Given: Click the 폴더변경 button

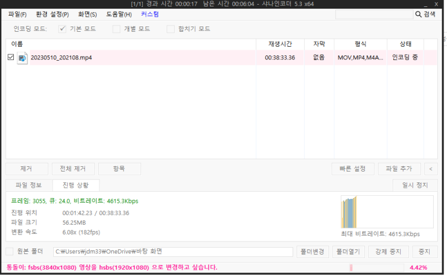Looking at the screenshot, I should 313,252.
